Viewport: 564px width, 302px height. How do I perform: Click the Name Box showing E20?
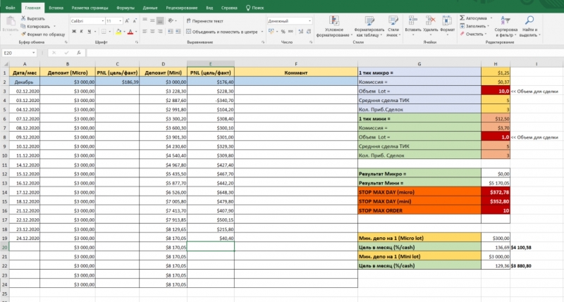[18, 53]
